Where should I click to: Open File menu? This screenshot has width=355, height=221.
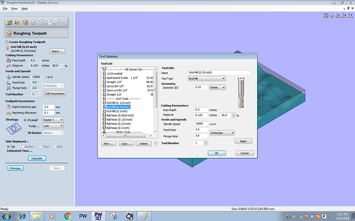5,8
